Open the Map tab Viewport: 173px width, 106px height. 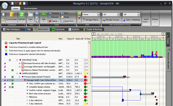(x=27, y=29)
